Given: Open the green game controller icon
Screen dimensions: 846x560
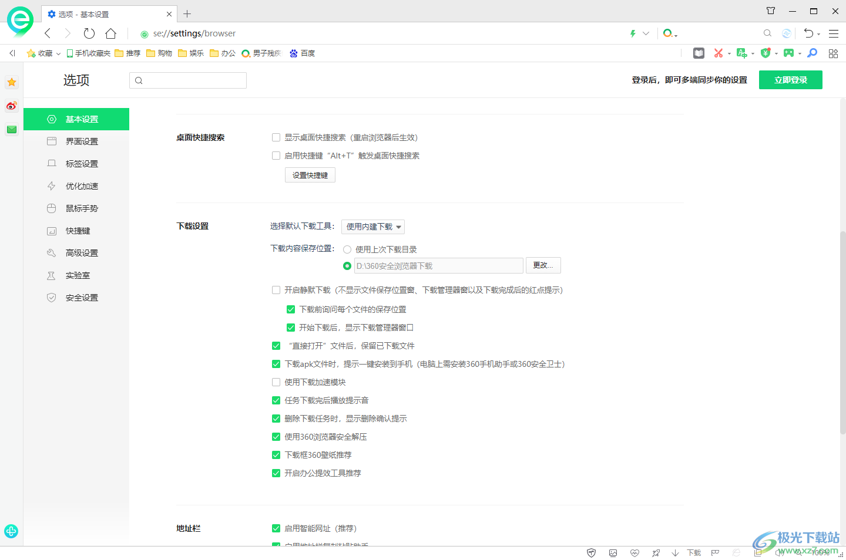Looking at the screenshot, I should pos(788,53).
